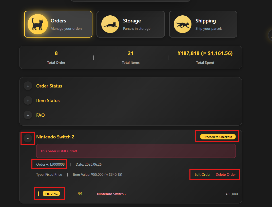Viewport: 272px width, 207px height.
Task: Expand the FAQ section with plus icon
Action: click(28, 115)
